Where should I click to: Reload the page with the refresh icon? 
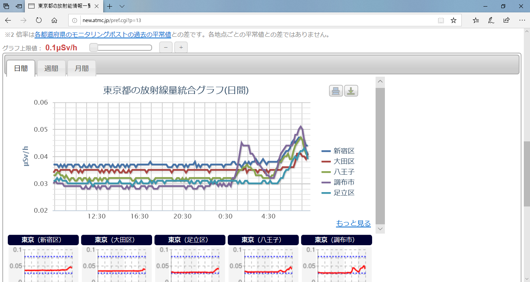pyautogui.click(x=39, y=20)
